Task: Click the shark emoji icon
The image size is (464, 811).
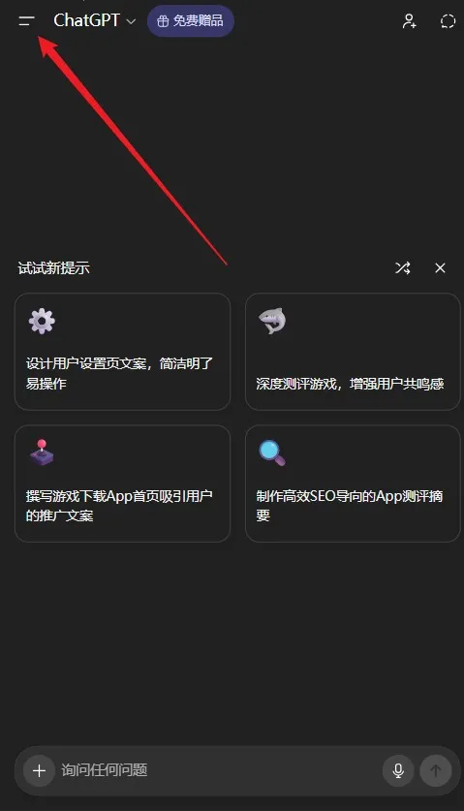Action: coord(272,321)
